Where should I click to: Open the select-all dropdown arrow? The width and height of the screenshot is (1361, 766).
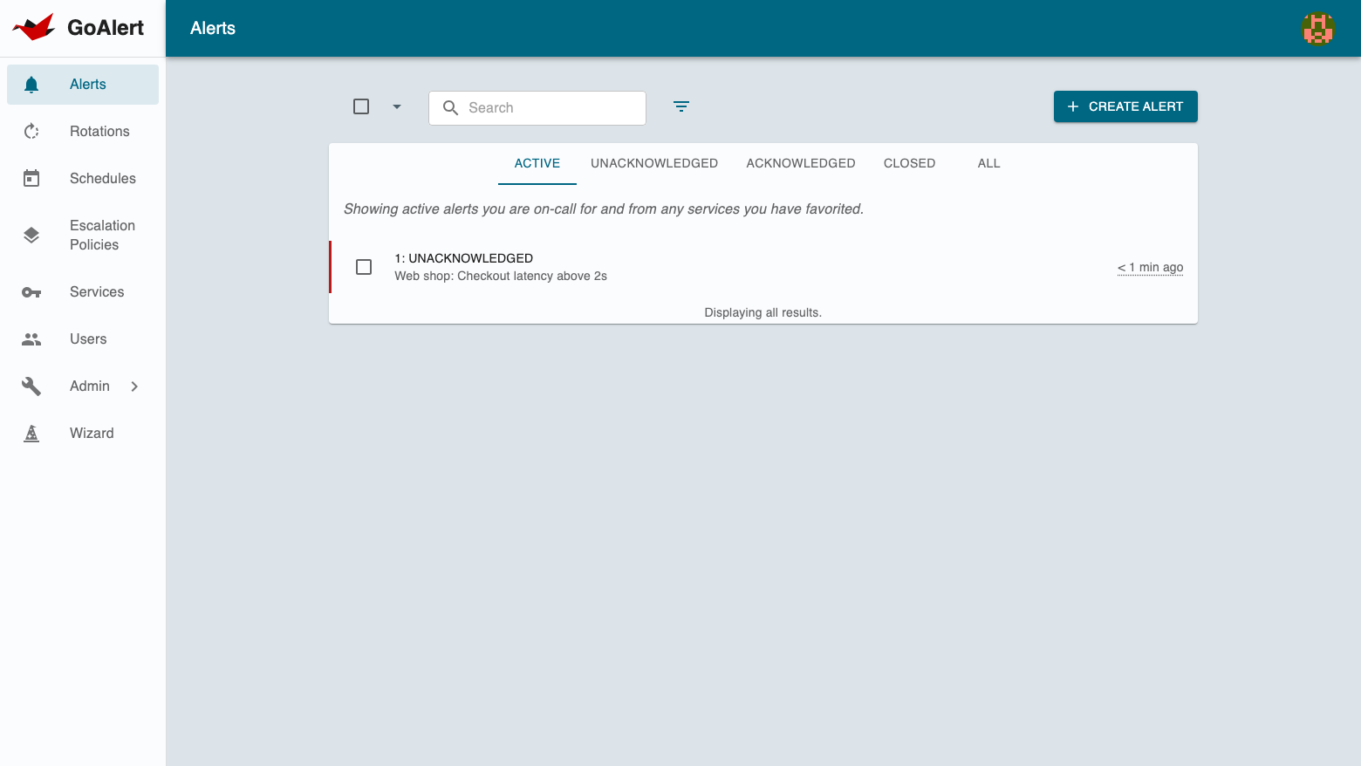click(x=397, y=106)
